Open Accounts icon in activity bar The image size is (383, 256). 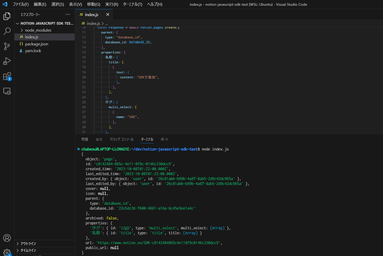7,238
